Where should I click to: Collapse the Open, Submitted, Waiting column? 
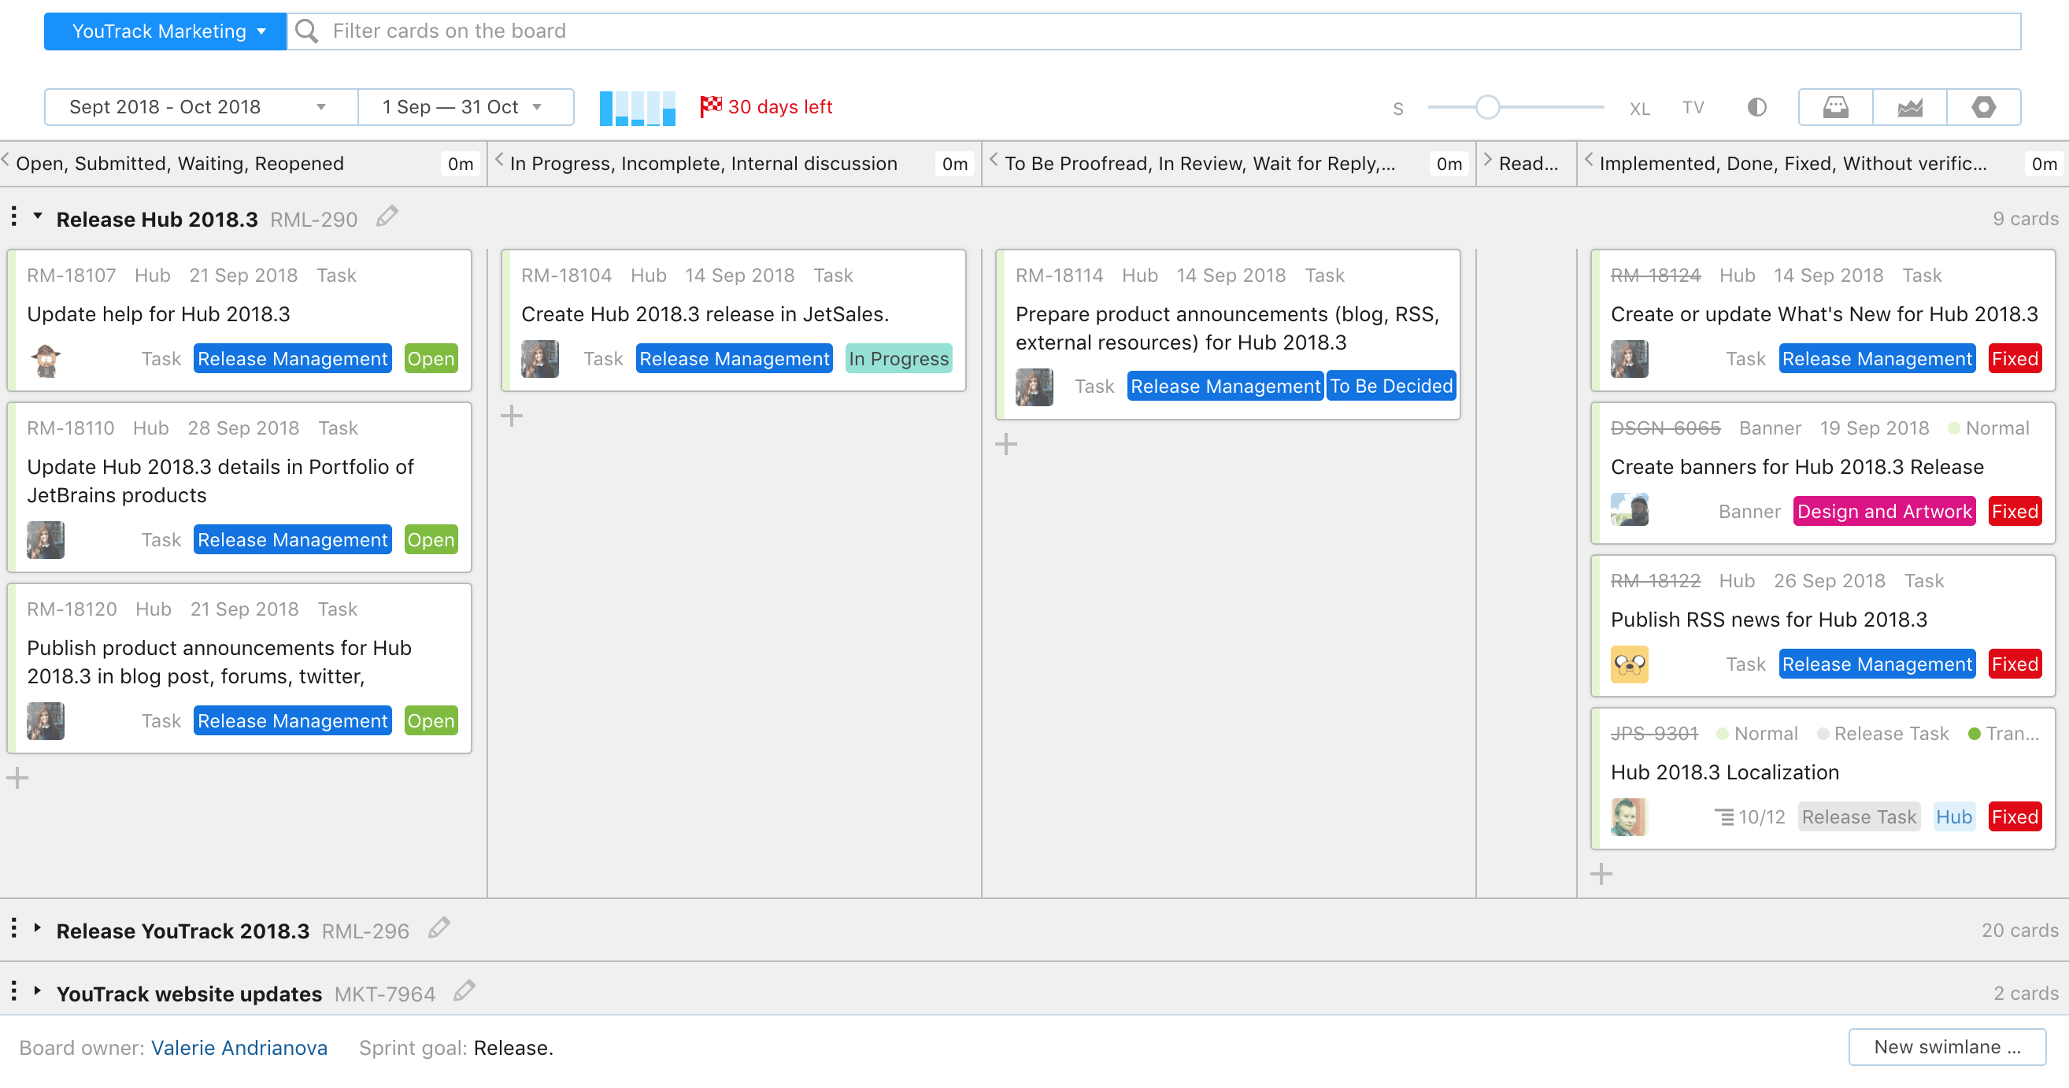pyautogui.click(x=6, y=161)
